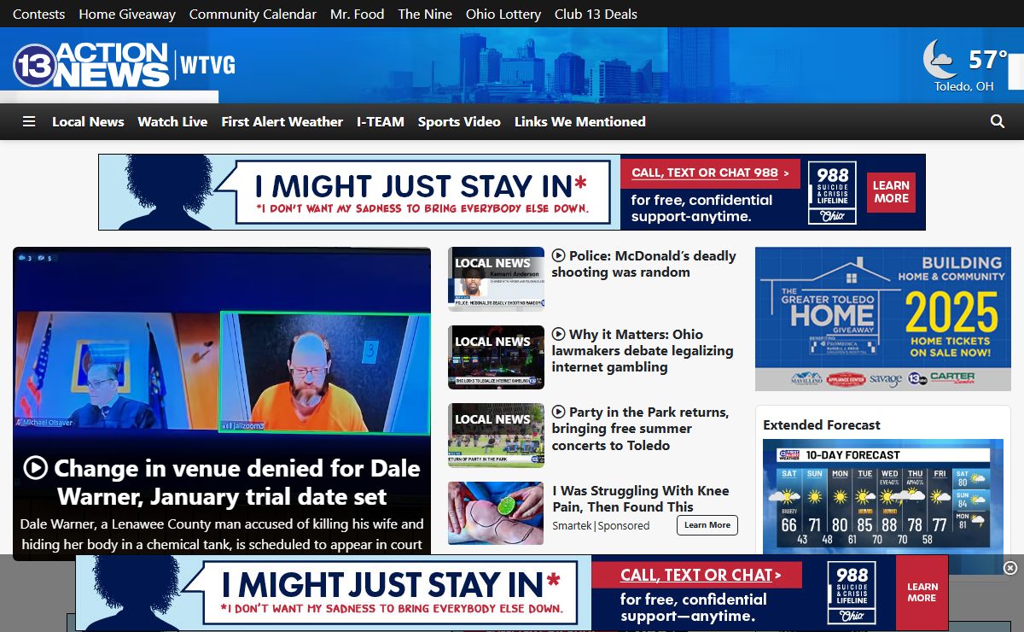
Task: Open the Party in the Park thumbnail
Action: pos(496,436)
